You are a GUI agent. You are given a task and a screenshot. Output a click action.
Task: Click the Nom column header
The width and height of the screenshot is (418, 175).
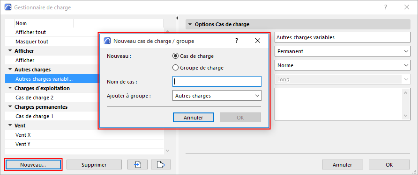44,23
